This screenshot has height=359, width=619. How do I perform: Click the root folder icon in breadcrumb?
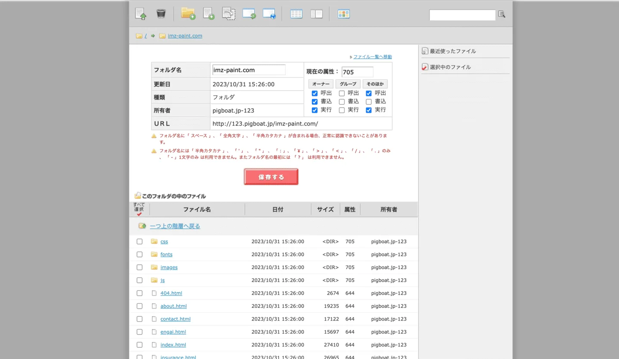139,36
